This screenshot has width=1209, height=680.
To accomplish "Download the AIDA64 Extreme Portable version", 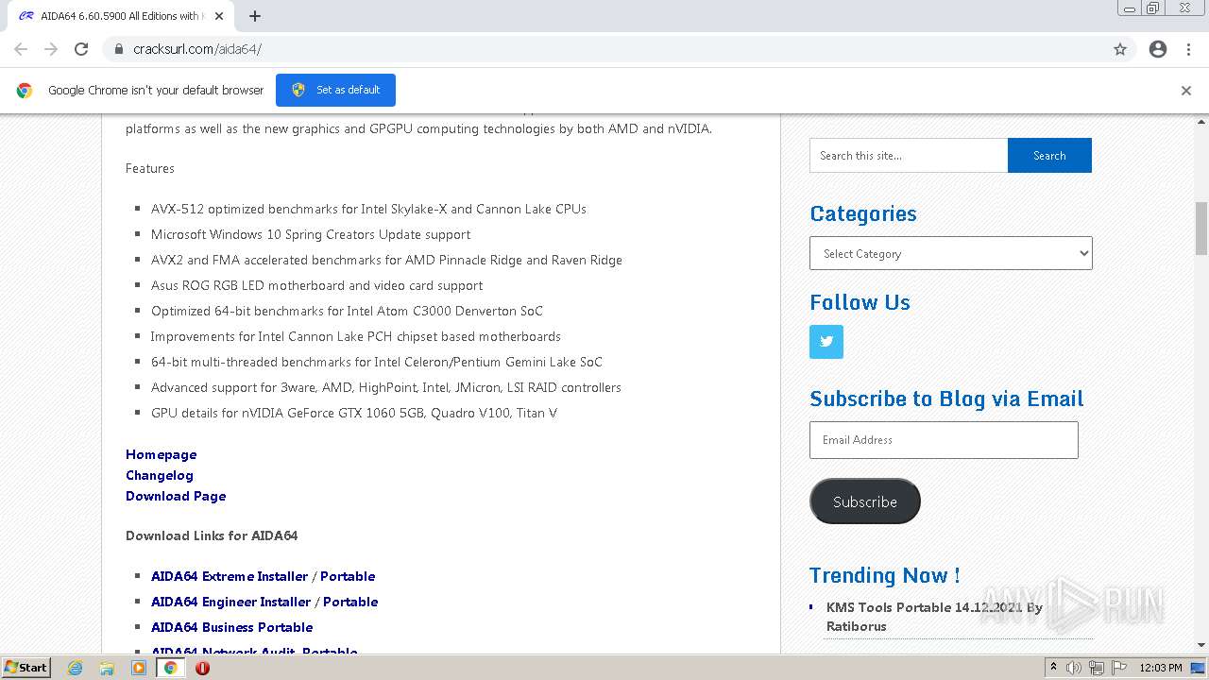I will [348, 576].
